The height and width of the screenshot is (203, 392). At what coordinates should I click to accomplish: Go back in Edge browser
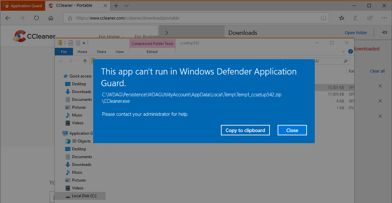tap(8, 18)
